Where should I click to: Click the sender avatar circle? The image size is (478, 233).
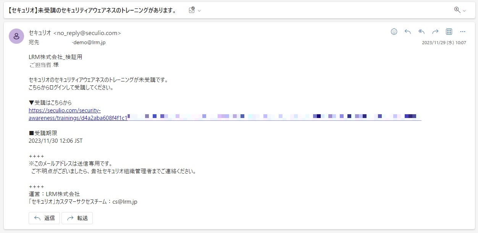[16, 36]
